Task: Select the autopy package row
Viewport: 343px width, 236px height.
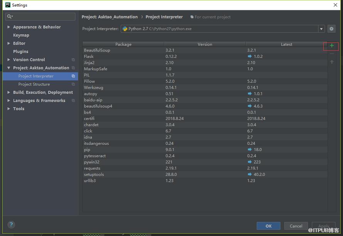Action: (205, 94)
